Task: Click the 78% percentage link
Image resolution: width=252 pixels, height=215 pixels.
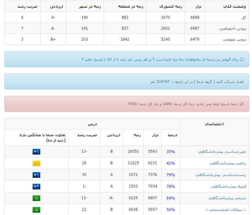Action: coord(170,187)
